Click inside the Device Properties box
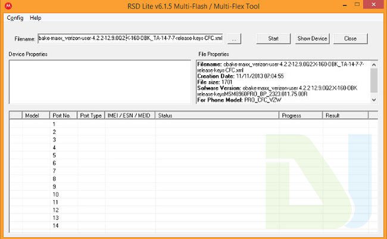This screenshot has width=387, height=239. coord(100,82)
